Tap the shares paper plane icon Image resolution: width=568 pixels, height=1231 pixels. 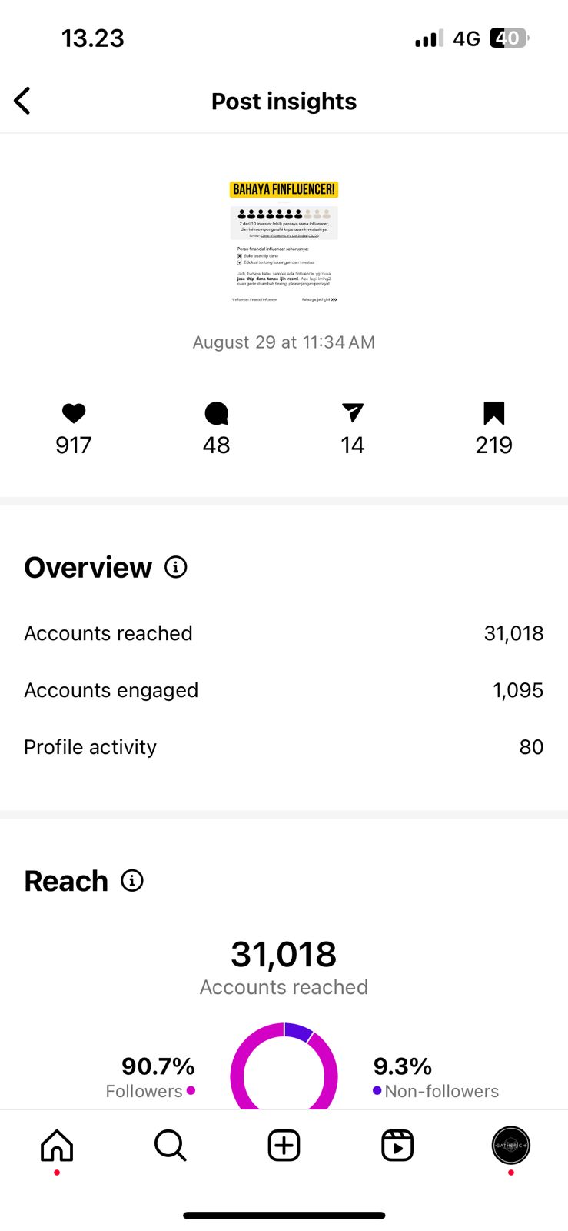(x=353, y=413)
